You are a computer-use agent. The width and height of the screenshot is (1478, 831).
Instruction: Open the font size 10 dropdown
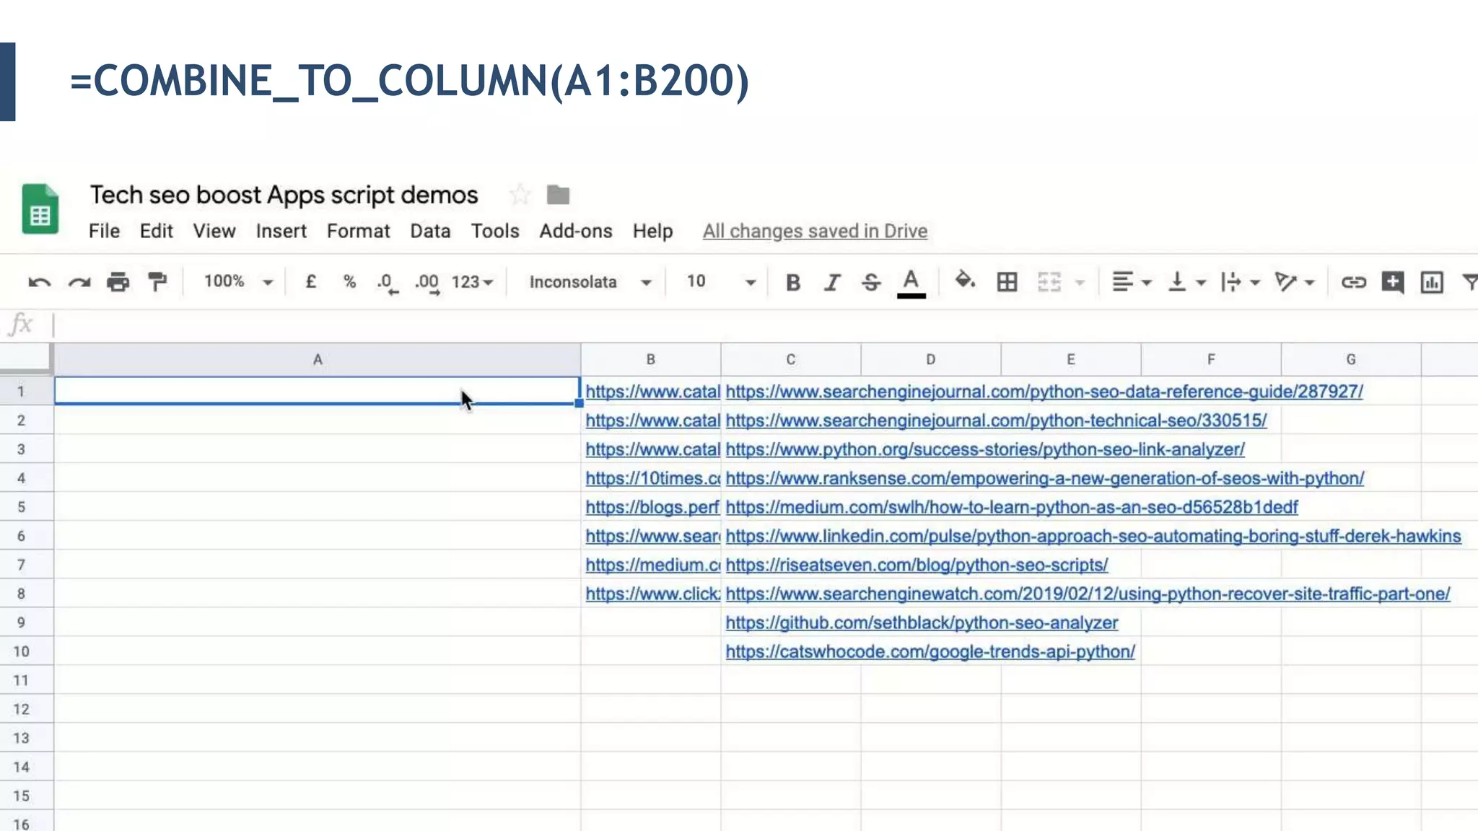(x=720, y=282)
